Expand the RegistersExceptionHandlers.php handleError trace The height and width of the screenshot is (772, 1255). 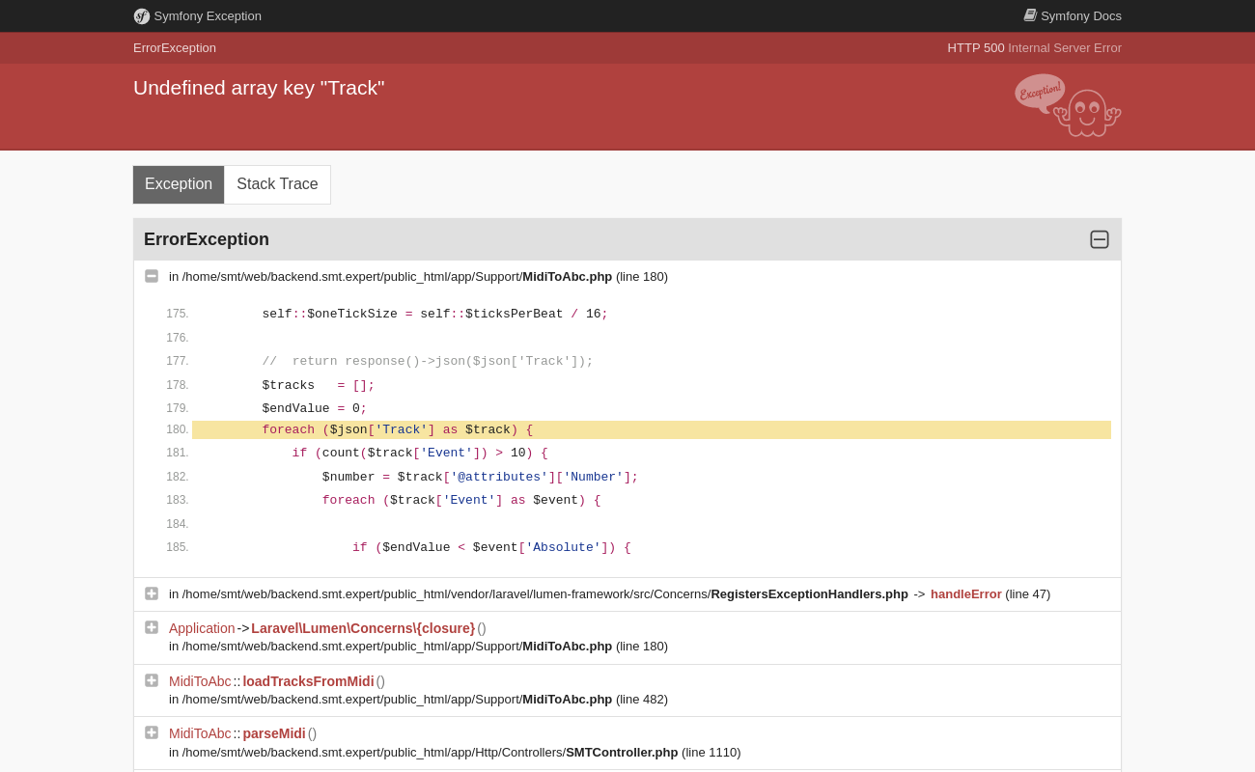pyautogui.click(x=152, y=593)
